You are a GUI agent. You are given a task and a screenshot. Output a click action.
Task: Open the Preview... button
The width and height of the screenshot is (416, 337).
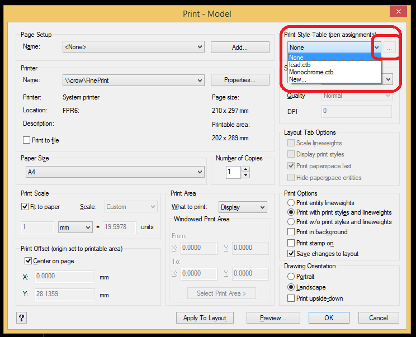[273, 317]
